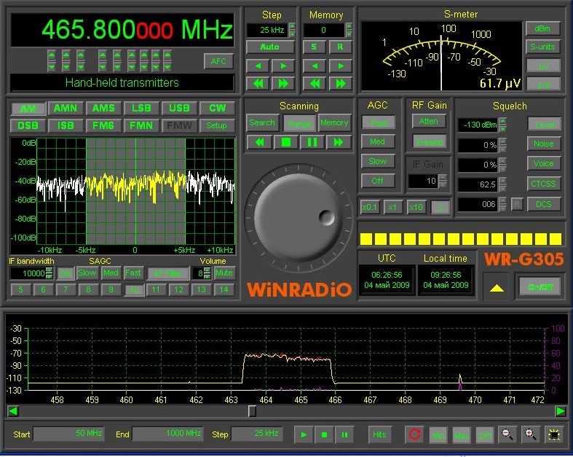Screen dimensions: 573x457
Task: Go to next memory channel arrow
Action: click(340, 66)
